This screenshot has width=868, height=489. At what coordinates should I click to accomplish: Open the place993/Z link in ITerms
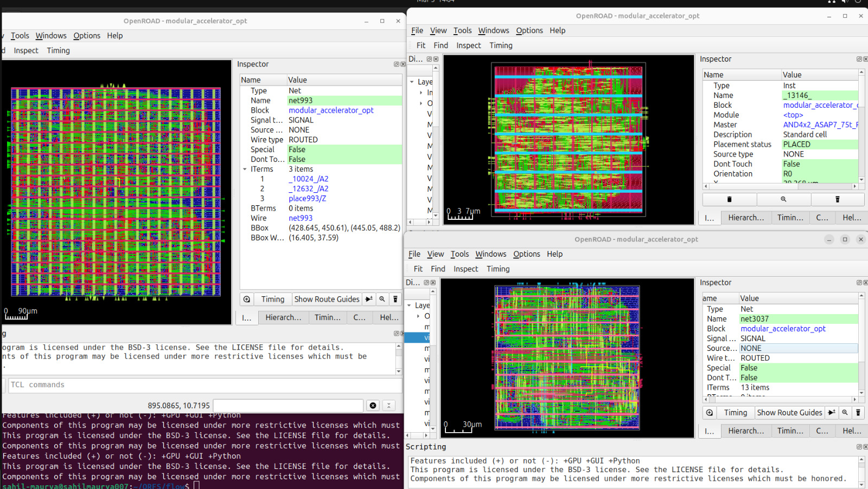307,199
